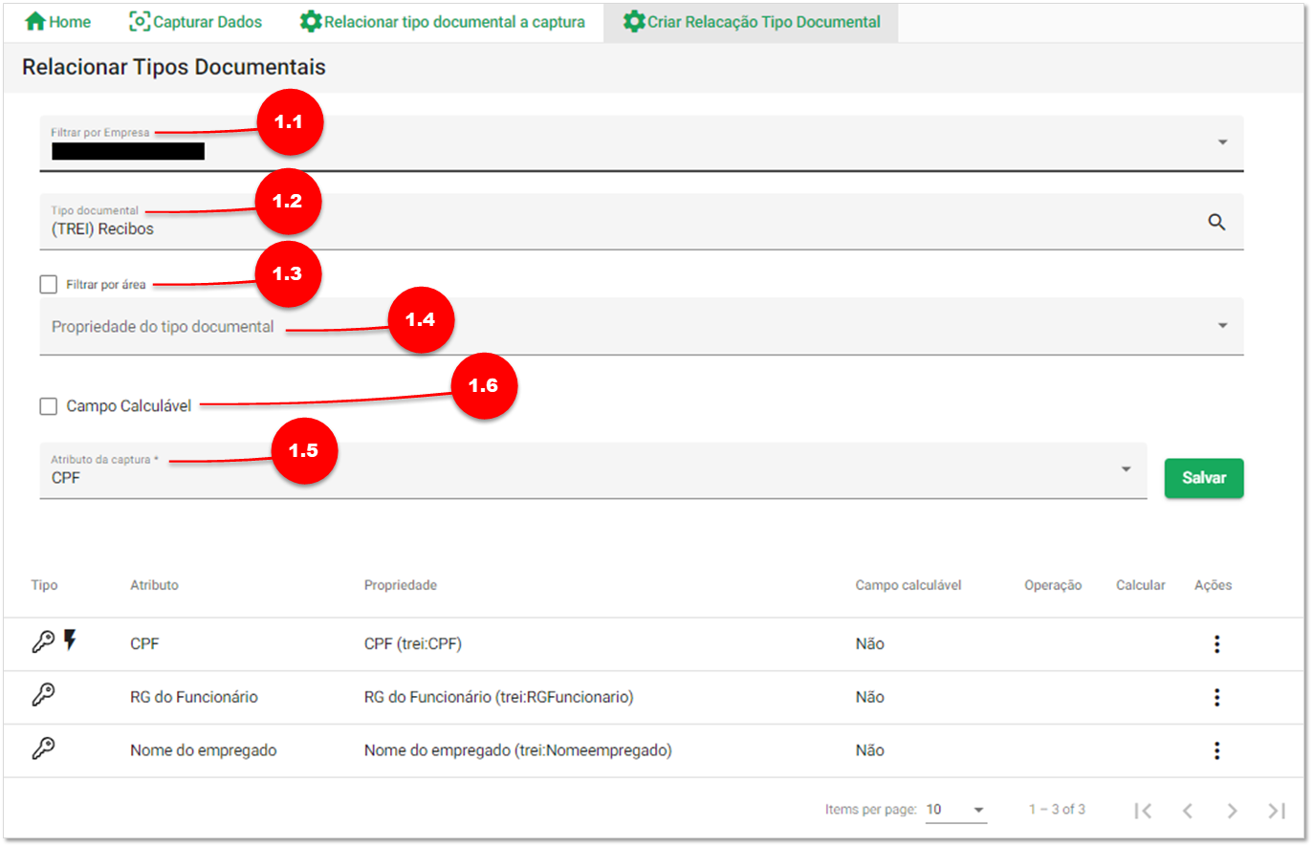Image resolution: width=1313 pixels, height=847 pixels.
Task: Open actions menu for RG do Funcionário row
Action: (x=1216, y=698)
